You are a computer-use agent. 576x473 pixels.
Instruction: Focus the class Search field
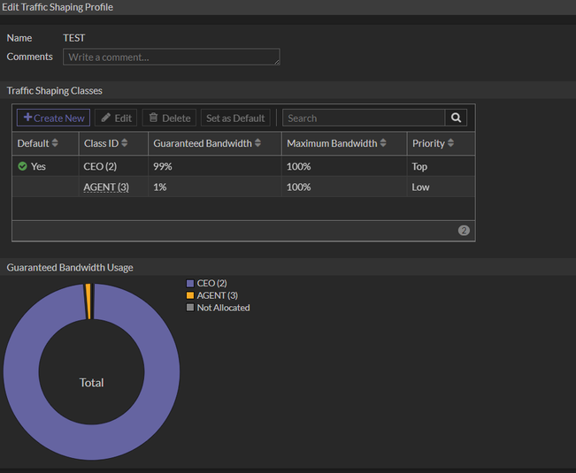[363, 118]
